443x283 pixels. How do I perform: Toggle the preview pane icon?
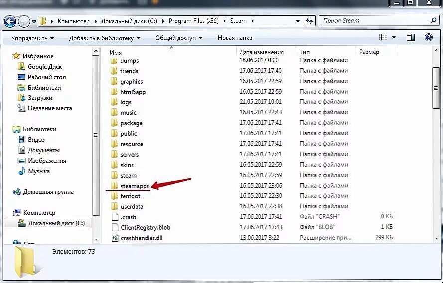click(411, 37)
